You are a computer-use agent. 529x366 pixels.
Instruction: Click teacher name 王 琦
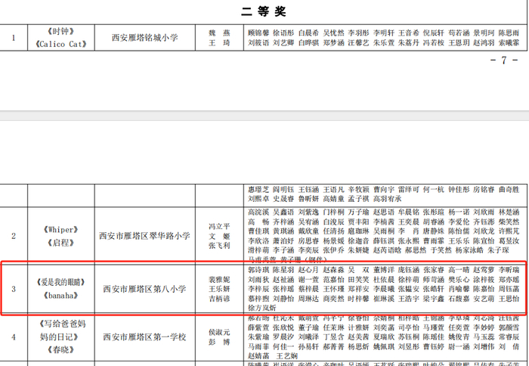point(219,42)
